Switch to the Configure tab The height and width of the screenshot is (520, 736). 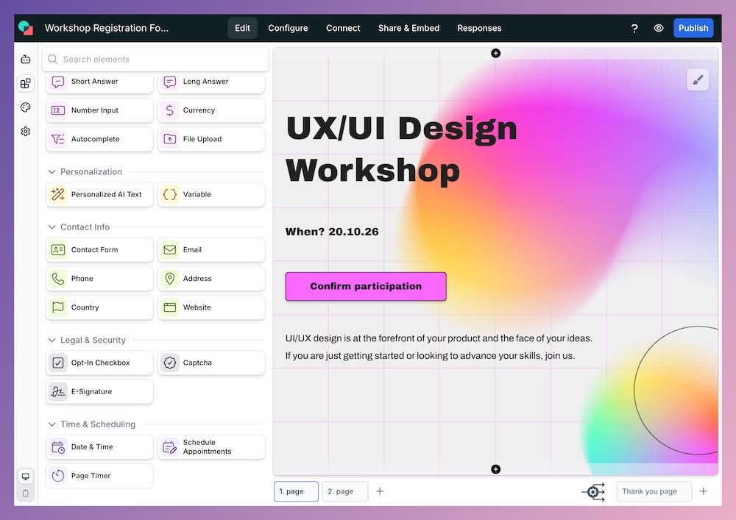288,27
